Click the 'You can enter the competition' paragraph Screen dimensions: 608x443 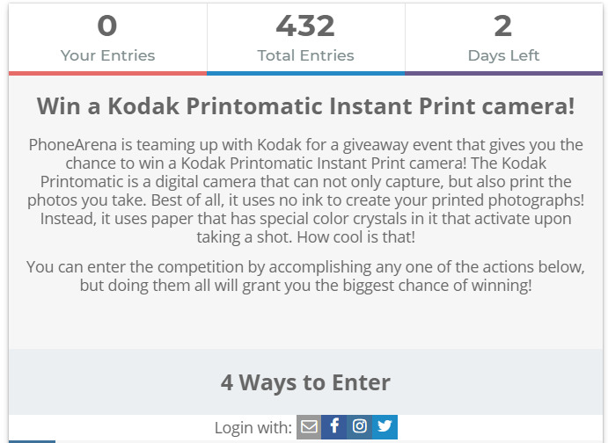305,276
